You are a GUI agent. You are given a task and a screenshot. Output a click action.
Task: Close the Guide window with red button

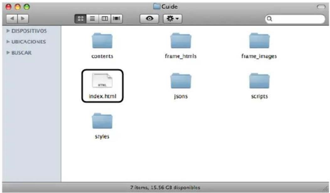click(8, 7)
